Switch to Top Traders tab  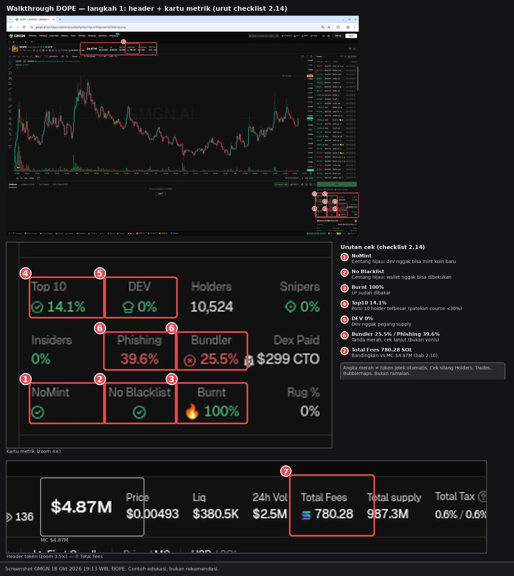coord(44,185)
